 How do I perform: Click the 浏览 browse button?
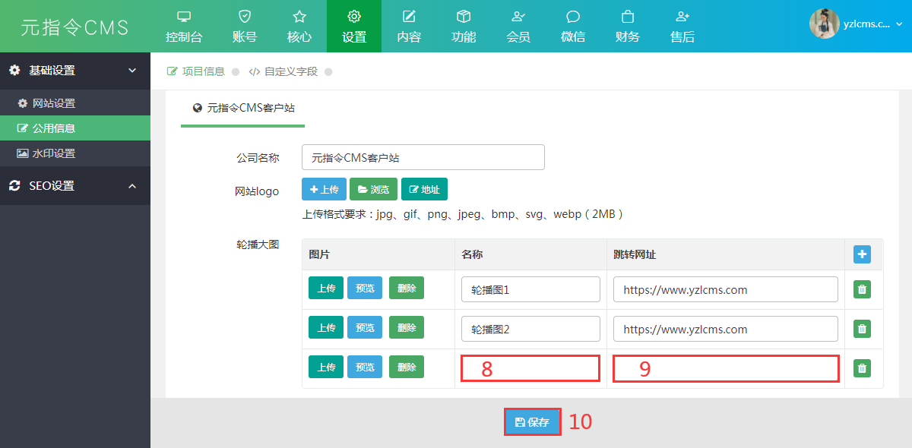(373, 189)
